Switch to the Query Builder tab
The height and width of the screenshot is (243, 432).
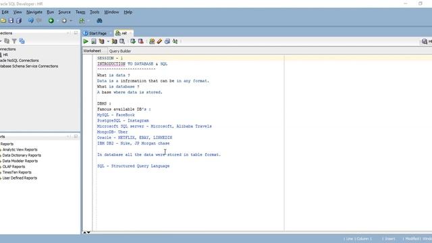coord(120,51)
